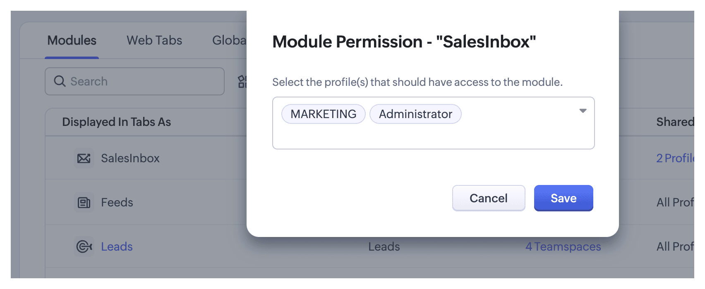Open the Web Tabs tab

(x=154, y=40)
